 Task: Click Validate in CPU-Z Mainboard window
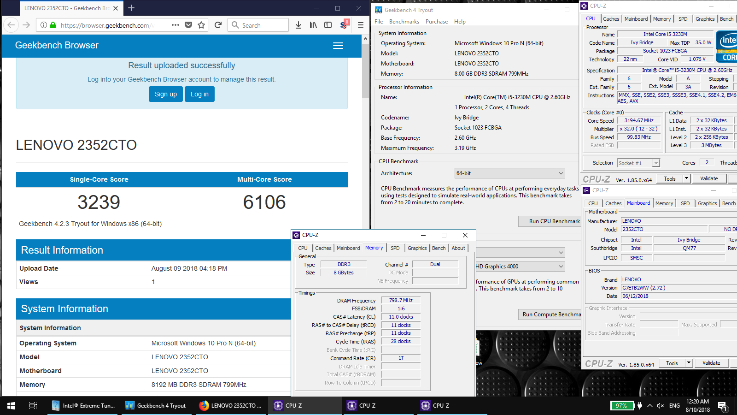(x=711, y=363)
